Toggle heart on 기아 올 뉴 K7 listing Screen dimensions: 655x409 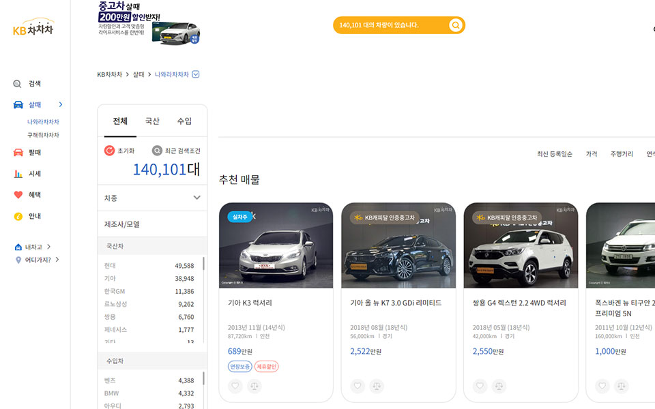[x=358, y=387]
